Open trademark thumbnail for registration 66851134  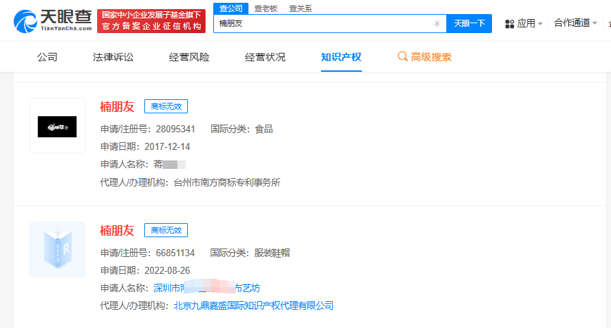[57, 250]
